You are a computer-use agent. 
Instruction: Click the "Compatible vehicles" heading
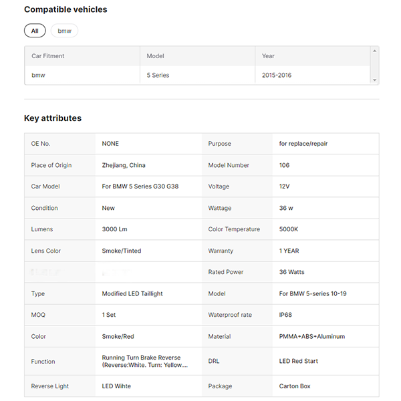coord(65,9)
